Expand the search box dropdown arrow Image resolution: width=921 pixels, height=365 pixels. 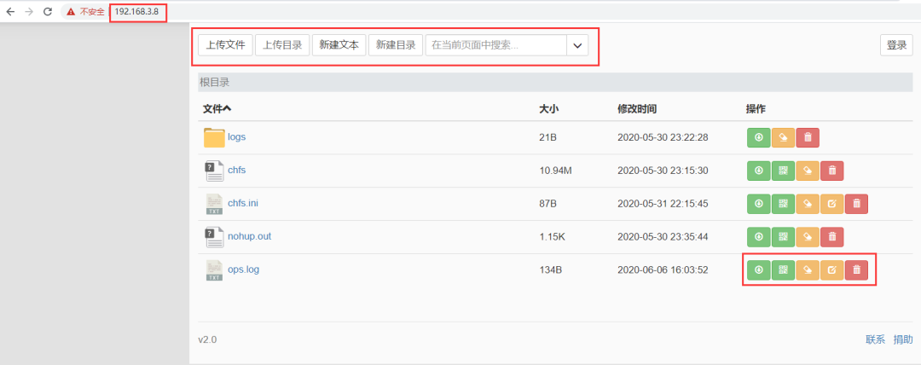(577, 45)
